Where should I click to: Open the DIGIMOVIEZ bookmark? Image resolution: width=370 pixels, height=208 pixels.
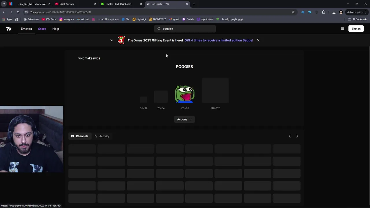click(158, 19)
